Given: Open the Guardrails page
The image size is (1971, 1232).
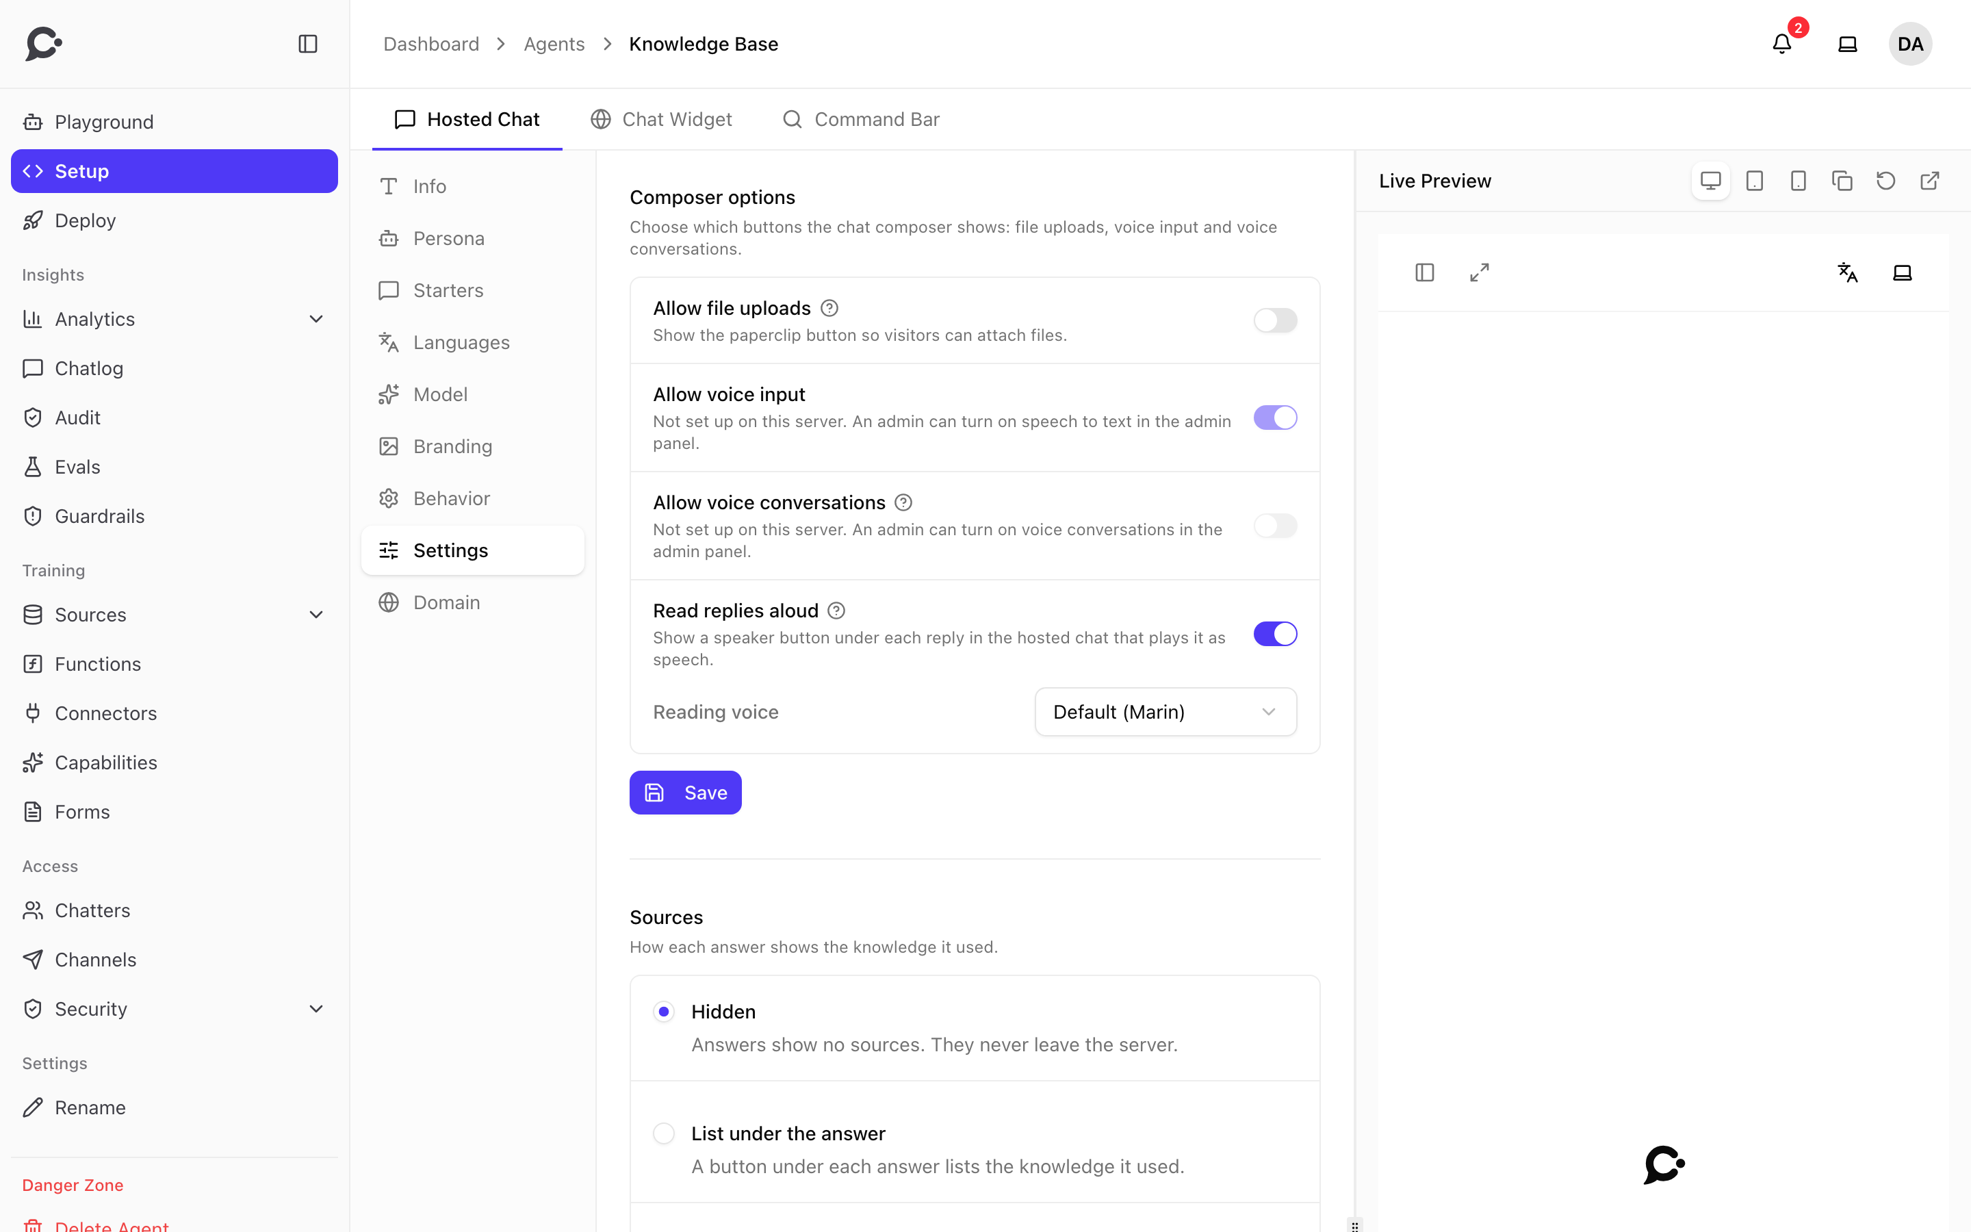Looking at the screenshot, I should coord(175,516).
